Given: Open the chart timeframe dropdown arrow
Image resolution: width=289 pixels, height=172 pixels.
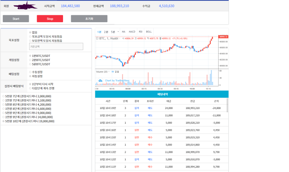Looking at the screenshot, I should (x=118, y=32).
